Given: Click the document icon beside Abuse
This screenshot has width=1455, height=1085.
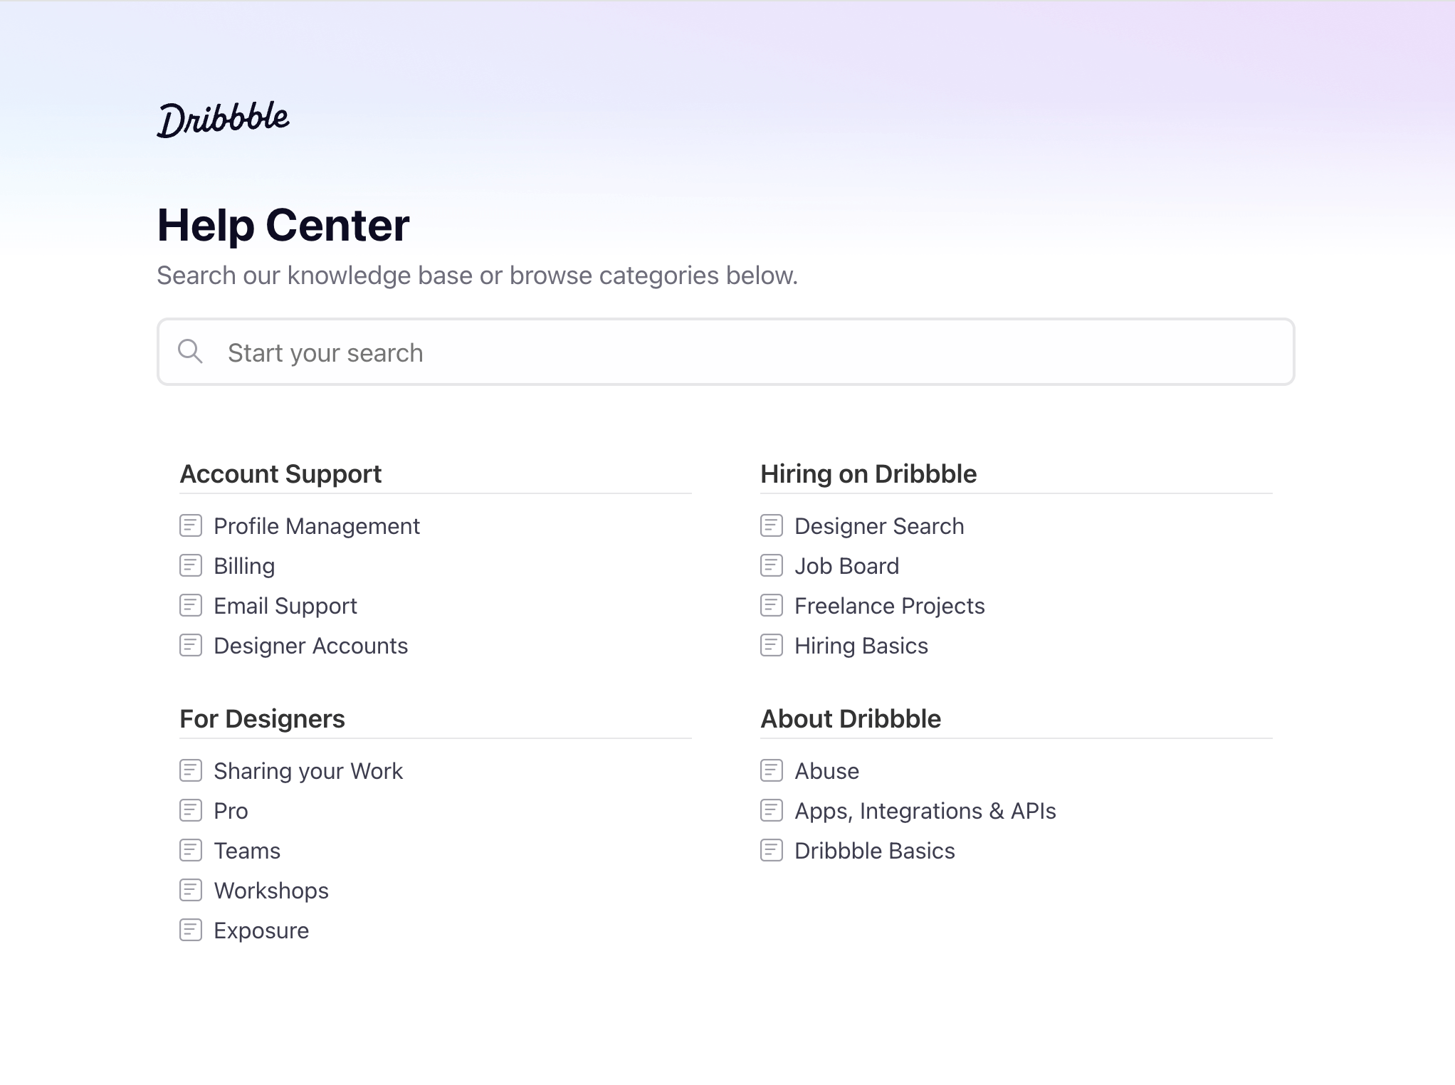Looking at the screenshot, I should click(772, 771).
